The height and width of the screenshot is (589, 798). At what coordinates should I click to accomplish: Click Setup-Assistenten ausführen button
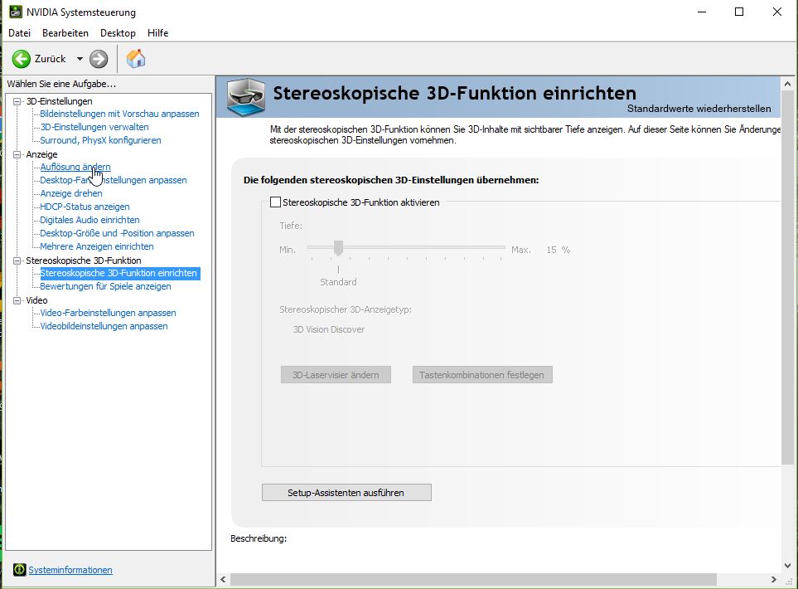346,493
